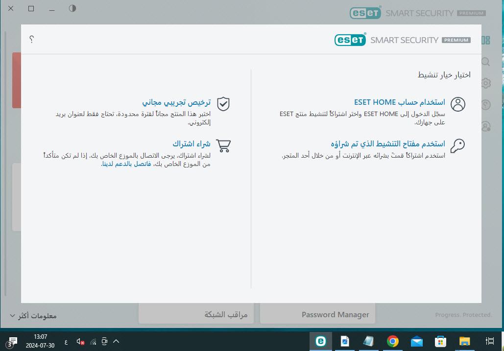The width and height of the screenshot is (504, 351).
Task: Click the 'Progress. Protected.' slogan text
Action: pyautogui.click(x=463, y=315)
